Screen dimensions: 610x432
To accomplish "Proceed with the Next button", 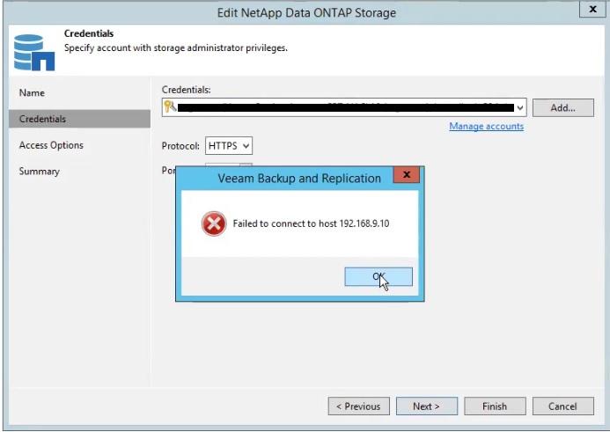I will coord(426,406).
